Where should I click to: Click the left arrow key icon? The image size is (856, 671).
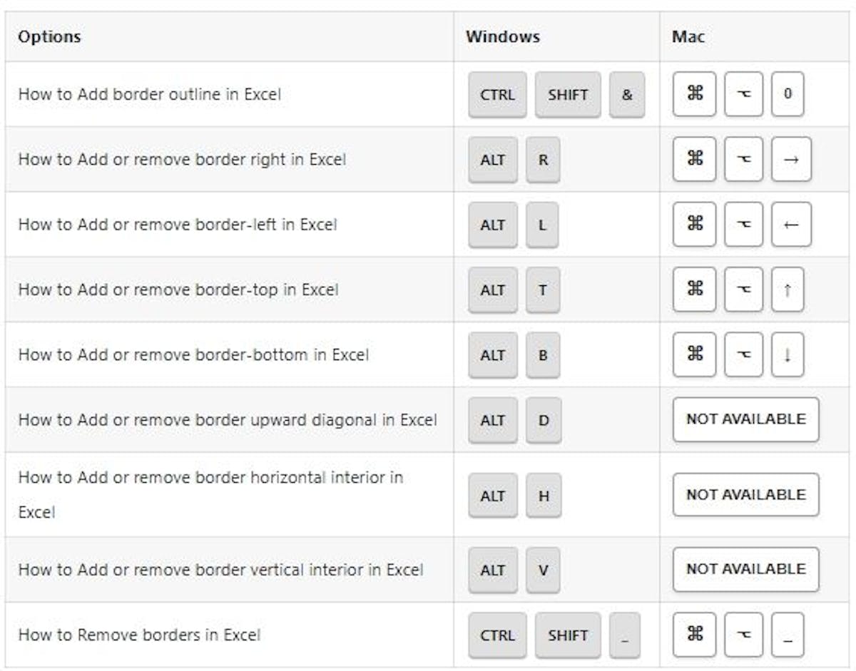[791, 225]
